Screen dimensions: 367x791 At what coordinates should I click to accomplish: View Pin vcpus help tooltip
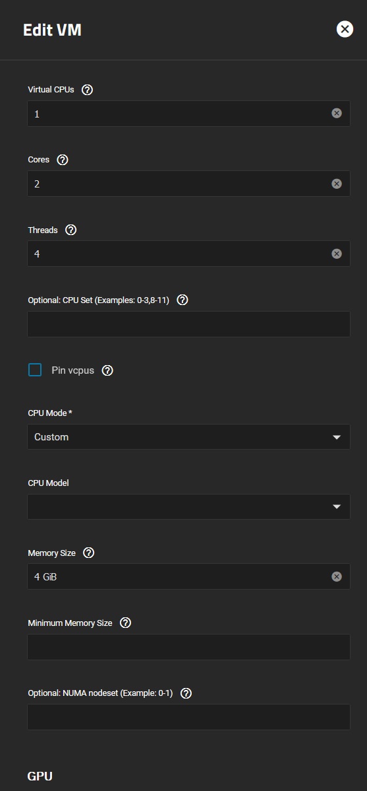point(107,370)
